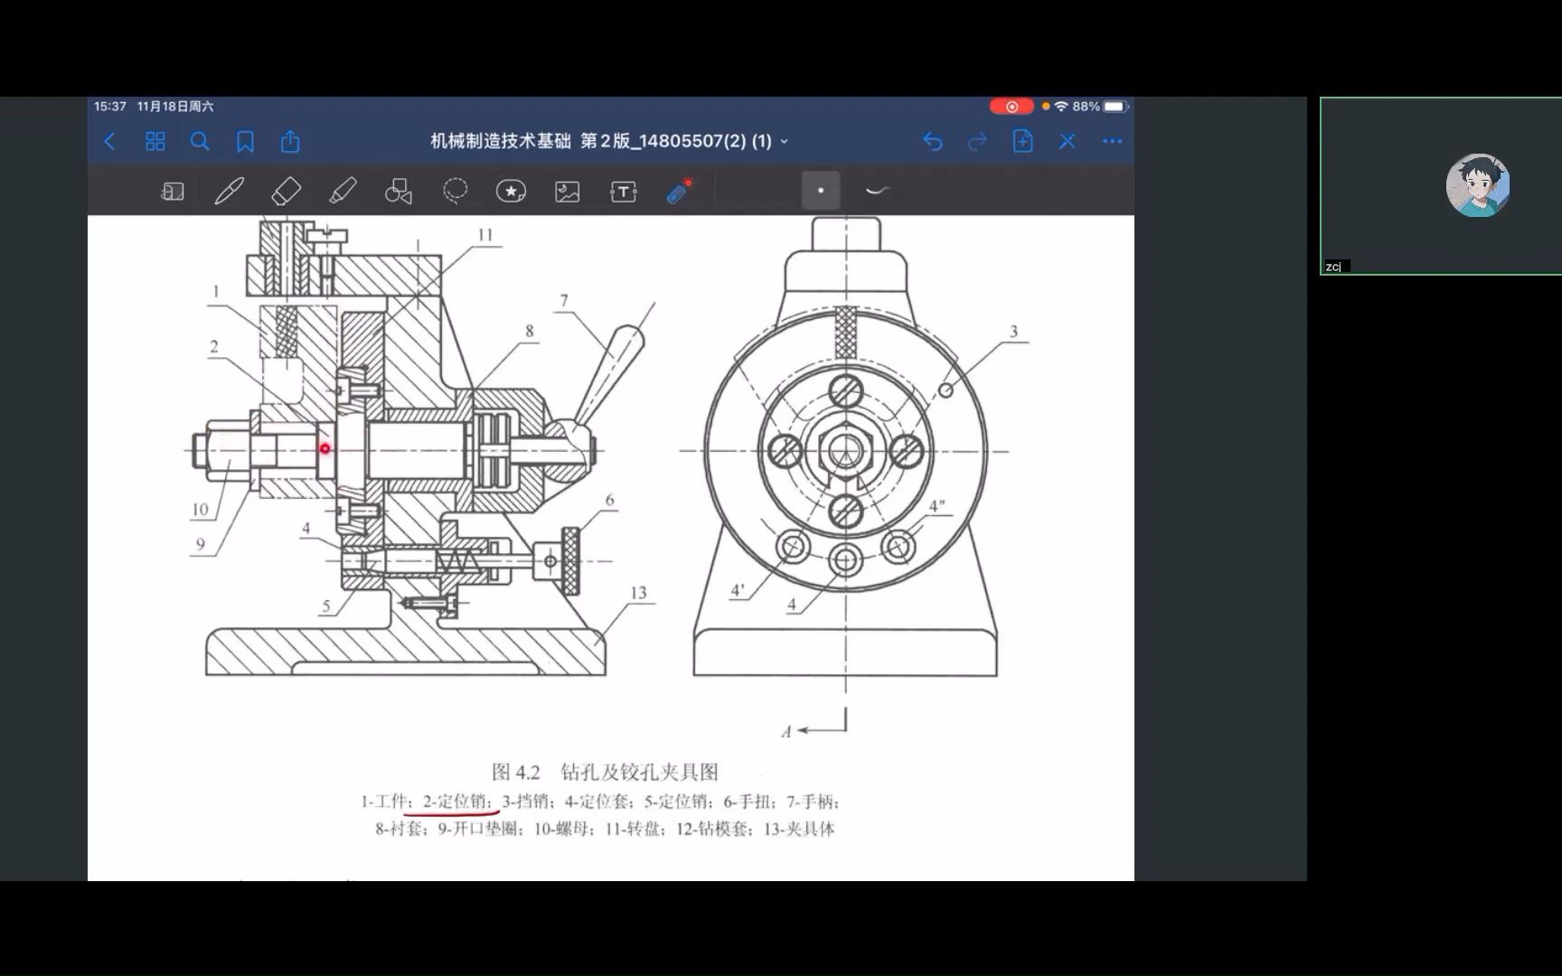
Task: Click the zcj name label on video tile
Action: point(1334,267)
